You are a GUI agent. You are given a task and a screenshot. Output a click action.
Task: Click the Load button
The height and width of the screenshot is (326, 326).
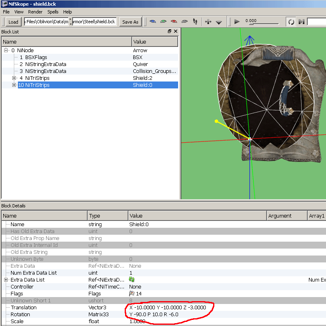point(13,22)
